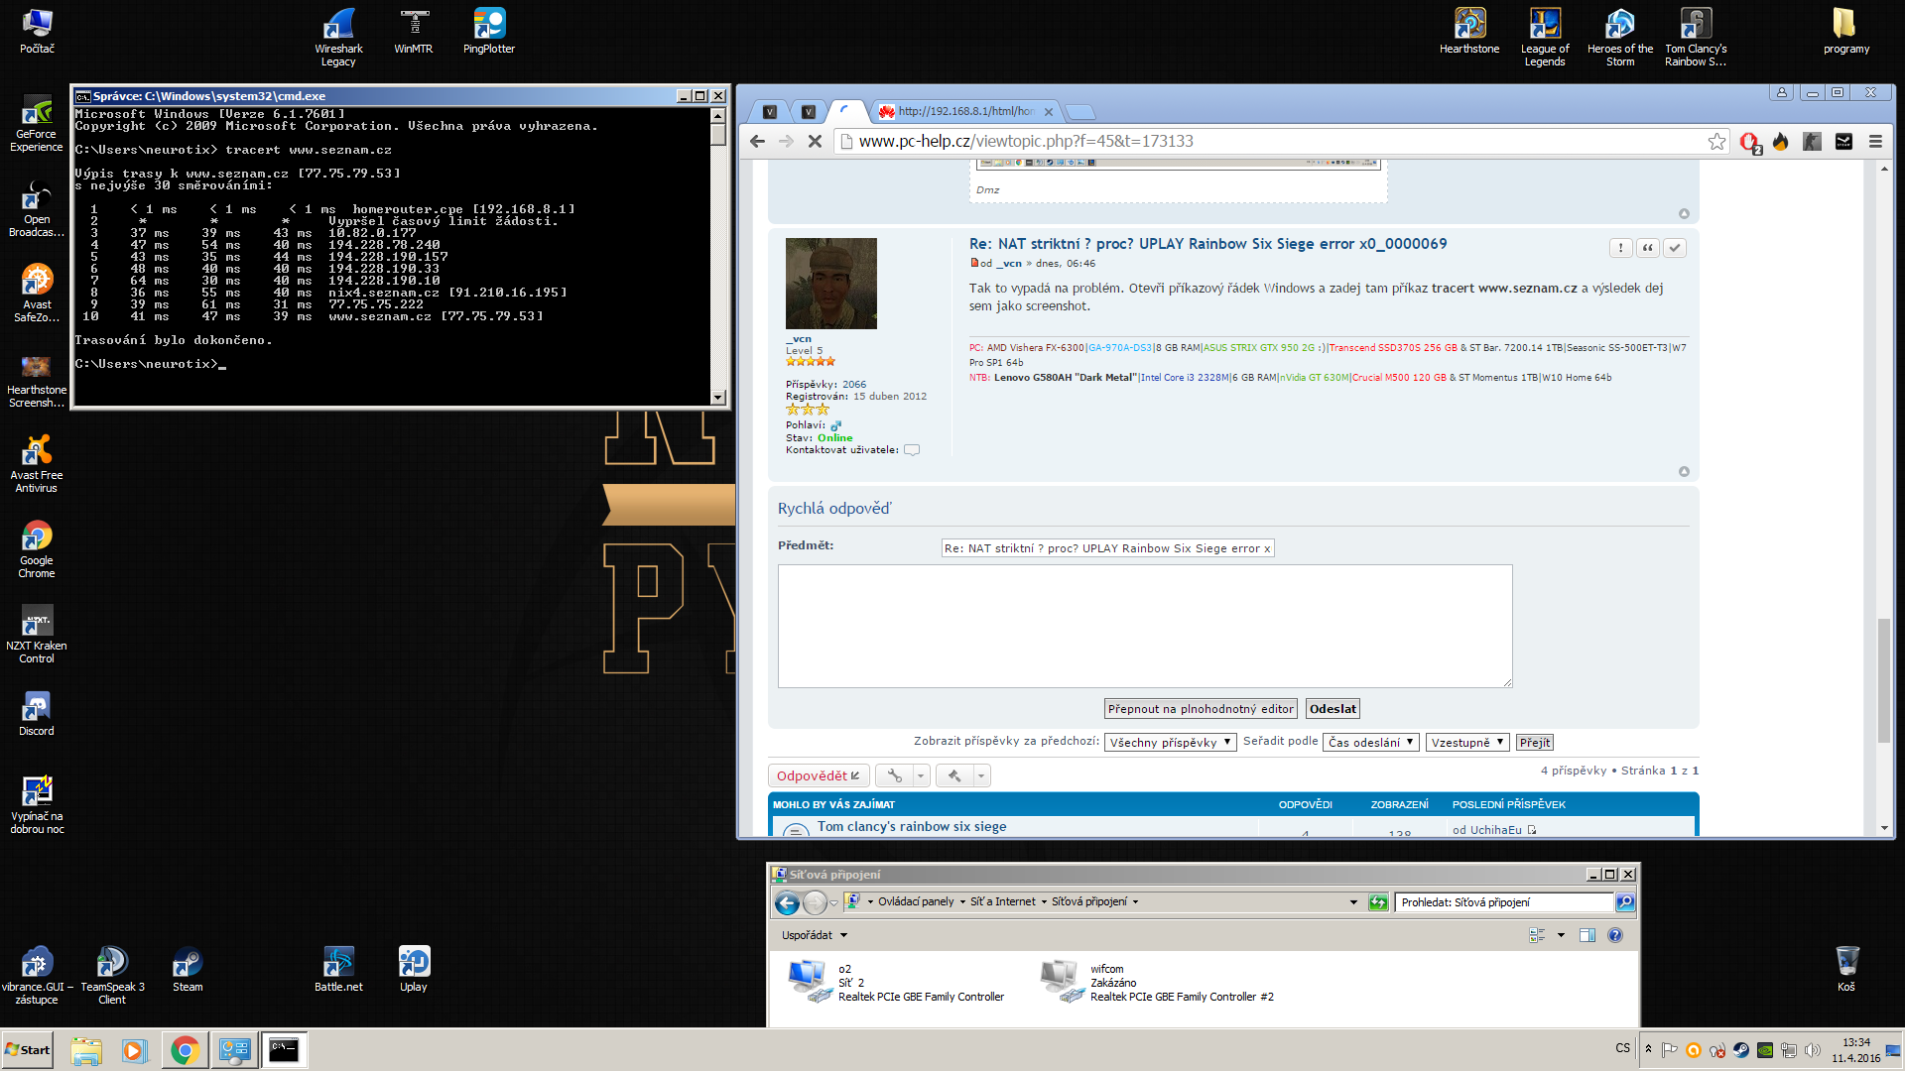Viewport: 1905px width, 1071px height.
Task: Switch to the 192.168.8.1 router tab
Action: [964, 111]
